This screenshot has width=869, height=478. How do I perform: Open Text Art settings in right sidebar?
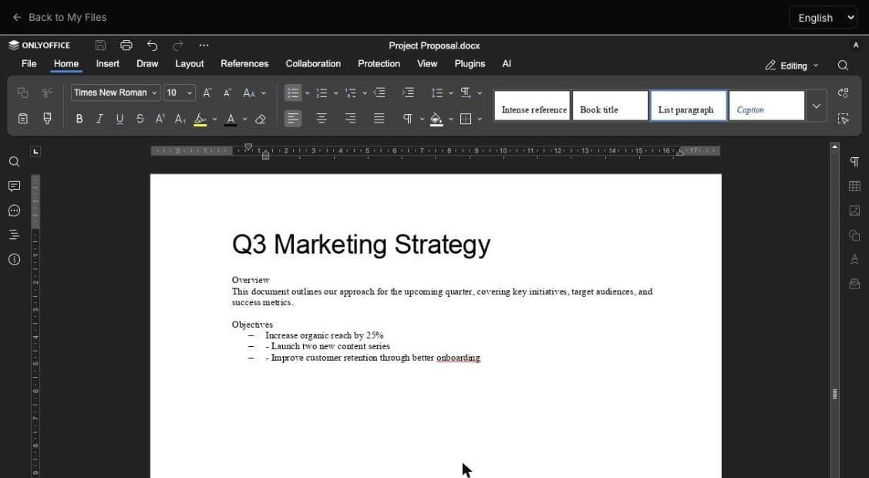854,259
